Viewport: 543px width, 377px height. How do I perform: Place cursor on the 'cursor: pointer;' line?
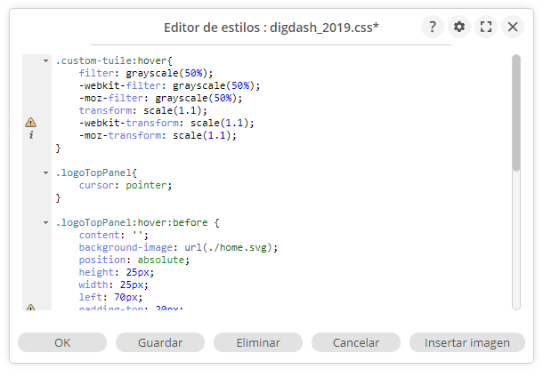pos(125,185)
